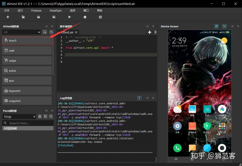Close the Airtest辅助窗 panel
The width and height of the screenshot is (242, 166).
[52, 26]
